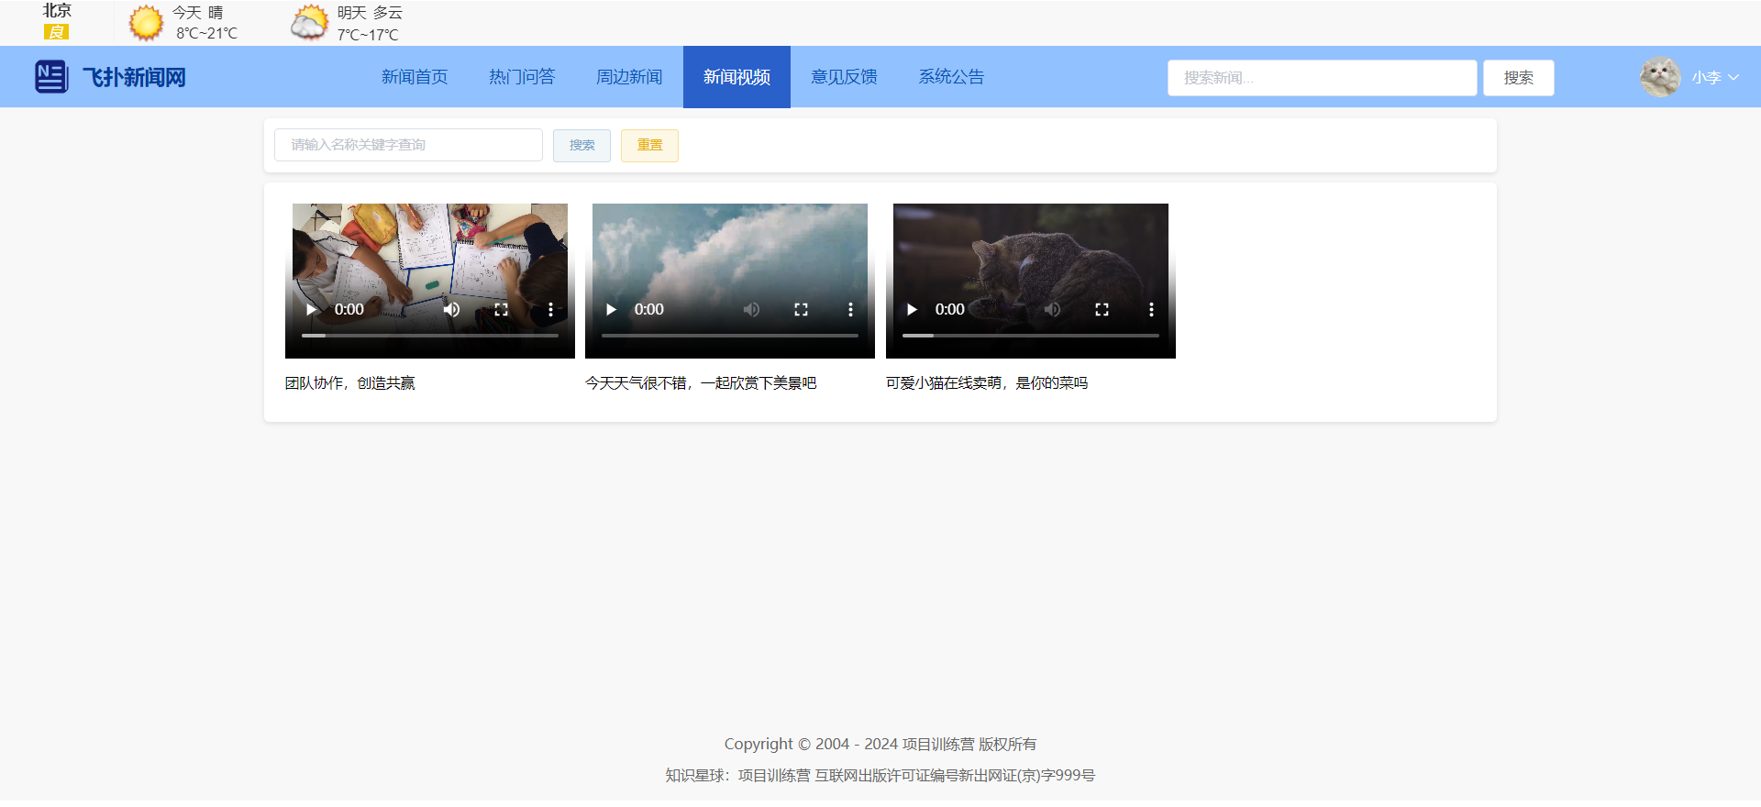This screenshot has height=807, width=1761.
Task: Click the 今天 晴 weather text
Action: click(197, 13)
